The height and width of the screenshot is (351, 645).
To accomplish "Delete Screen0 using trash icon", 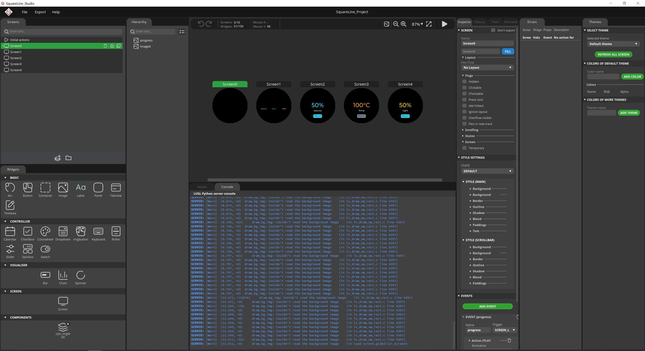I will (105, 46).
